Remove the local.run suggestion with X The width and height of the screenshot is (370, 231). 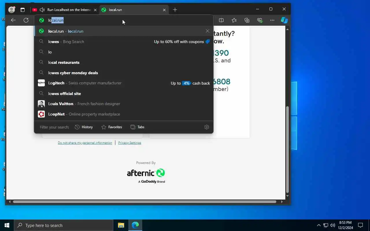pyautogui.click(x=207, y=31)
